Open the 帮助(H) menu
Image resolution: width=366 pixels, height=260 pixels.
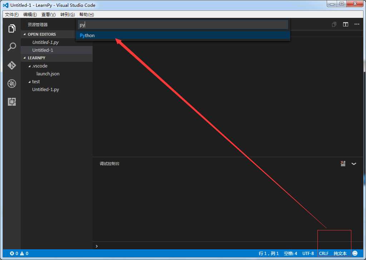86,14
